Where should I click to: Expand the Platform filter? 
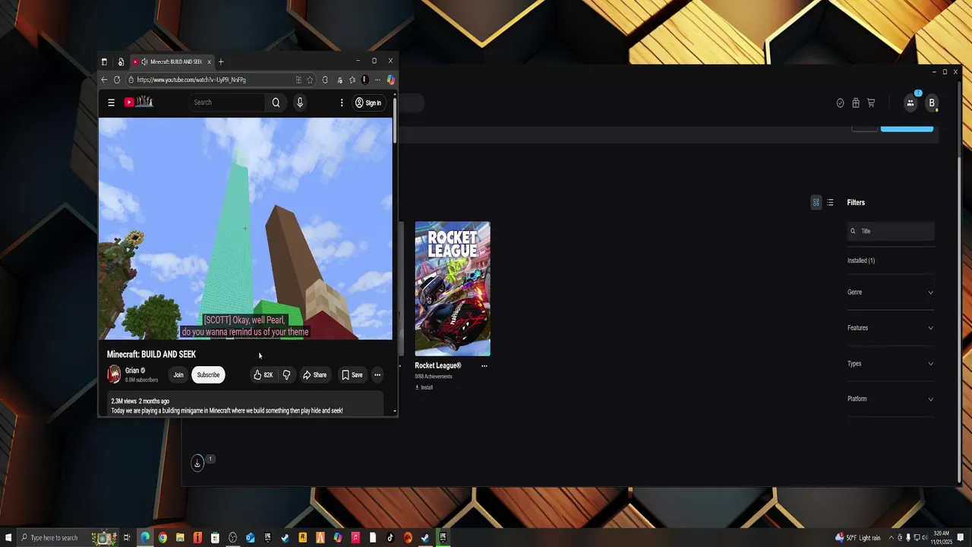[x=891, y=399]
